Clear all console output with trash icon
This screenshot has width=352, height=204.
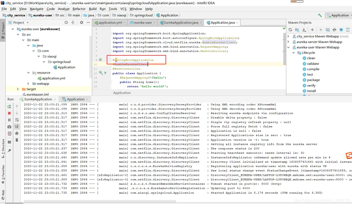click(17, 140)
